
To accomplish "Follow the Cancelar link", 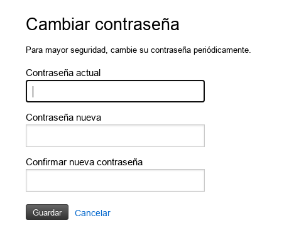I will [92, 213].
